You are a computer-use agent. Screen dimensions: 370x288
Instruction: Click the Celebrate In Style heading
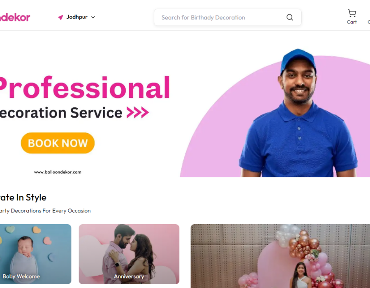[23, 197]
